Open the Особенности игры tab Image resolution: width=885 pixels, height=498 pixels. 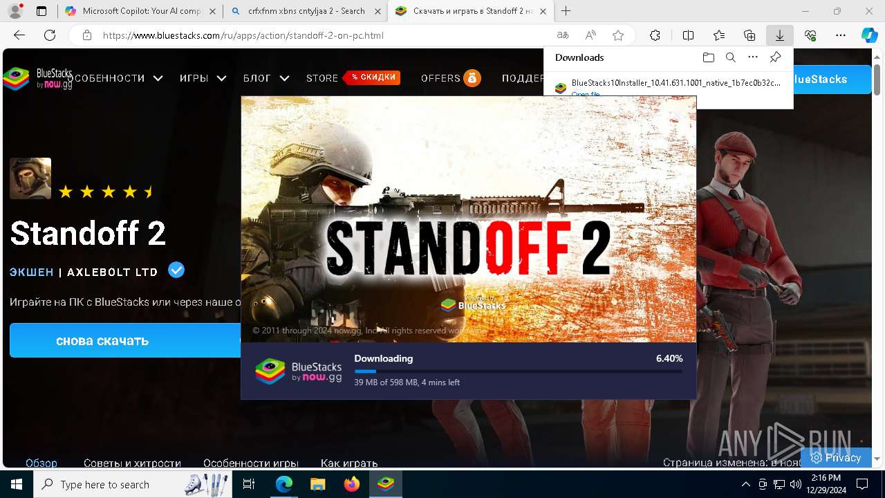click(250, 463)
